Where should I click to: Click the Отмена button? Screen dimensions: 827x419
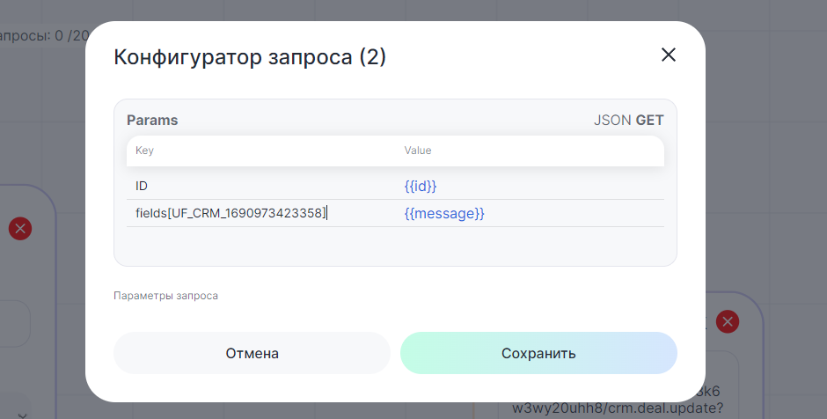(x=252, y=353)
